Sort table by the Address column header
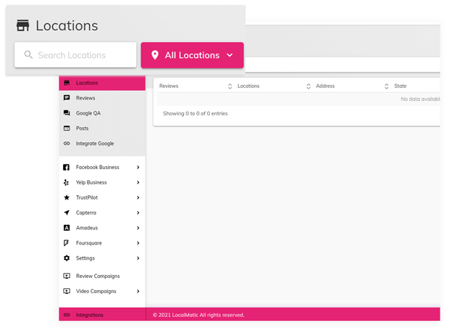 (x=325, y=86)
